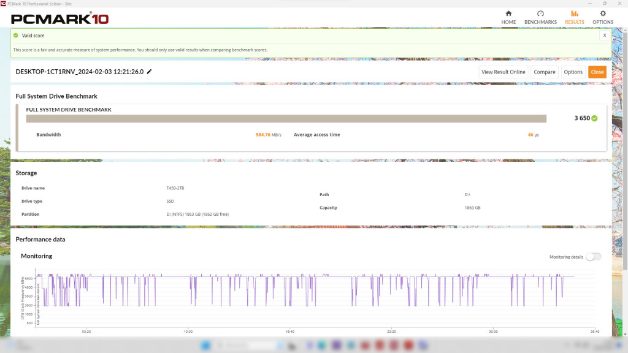Click the partition value 'D: (NTFS) 1863 GB (1862 GB free)'
The height and width of the screenshot is (353, 628).
197,214
